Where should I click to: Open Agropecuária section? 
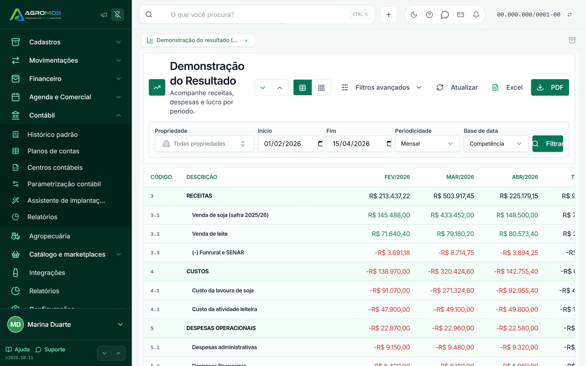click(66, 236)
